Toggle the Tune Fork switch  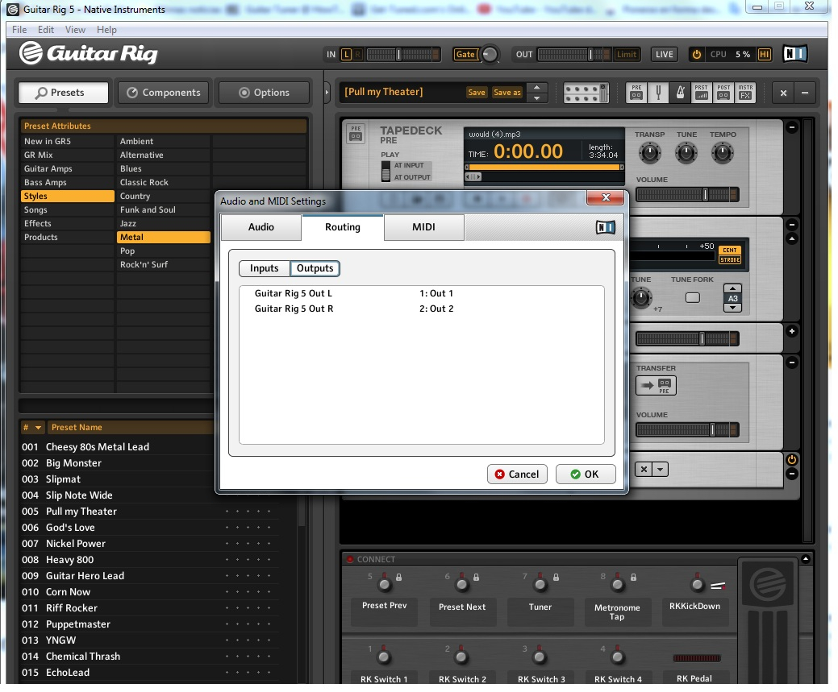(692, 298)
